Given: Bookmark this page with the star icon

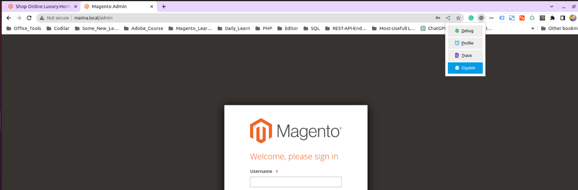Looking at the screenshot, I should tap(458, 18).
